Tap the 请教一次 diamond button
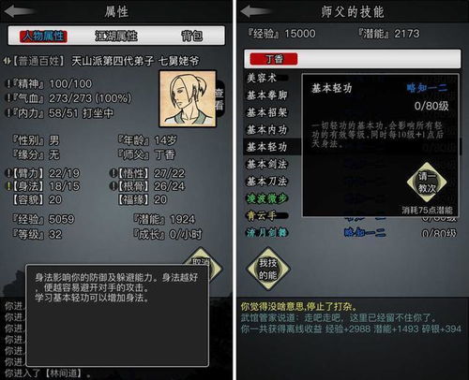Screen dimensions: 469x380 pos(427,183)
